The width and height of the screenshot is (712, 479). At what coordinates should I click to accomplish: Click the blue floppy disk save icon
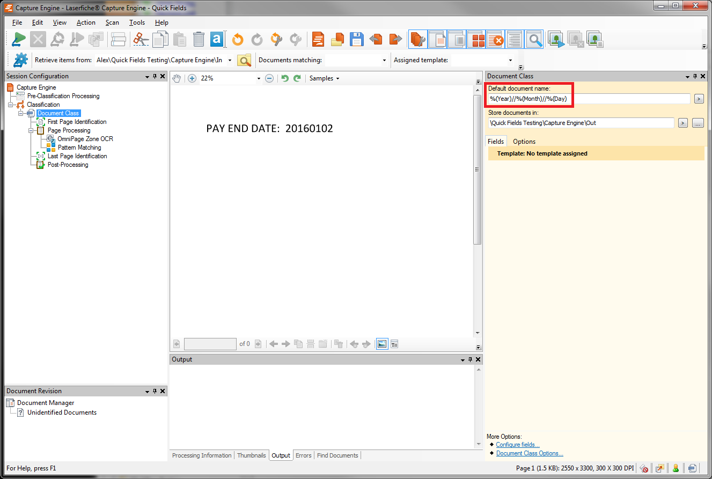point(357,39)
